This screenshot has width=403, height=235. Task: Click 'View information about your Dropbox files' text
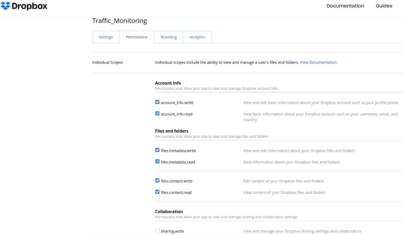pos(291,162)
